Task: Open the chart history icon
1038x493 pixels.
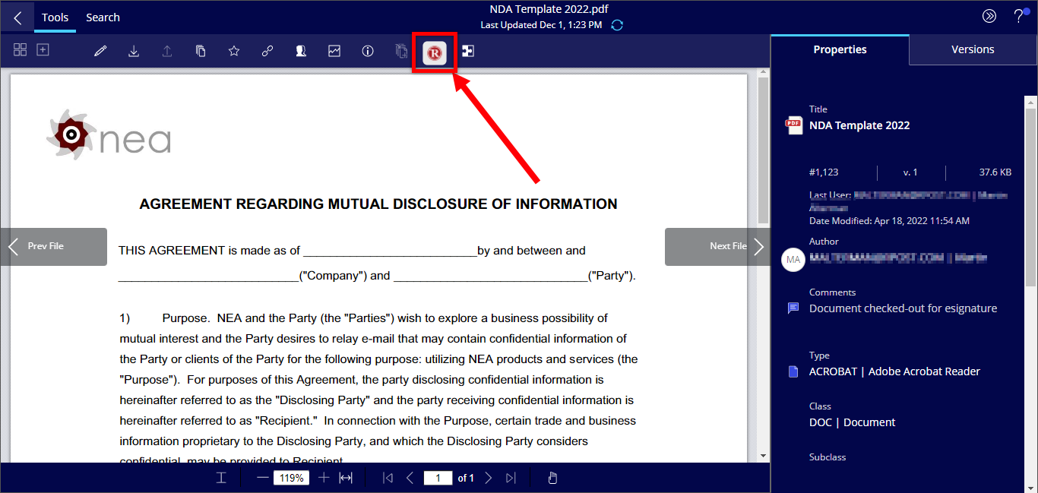Action: pyautogui.click(x=334, y=52)
